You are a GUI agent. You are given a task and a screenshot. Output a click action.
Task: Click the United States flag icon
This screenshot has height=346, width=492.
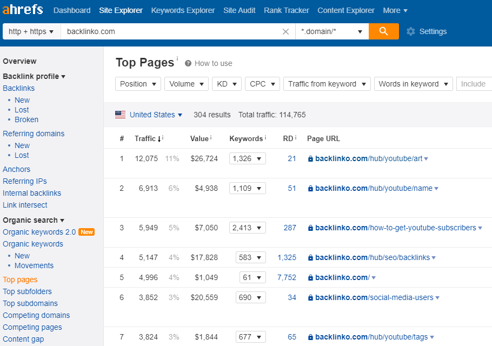click(120, 115)
